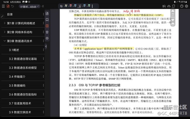Open the history clock icon
The width and height of the screenshot is (190, 119).
[182, 6]
